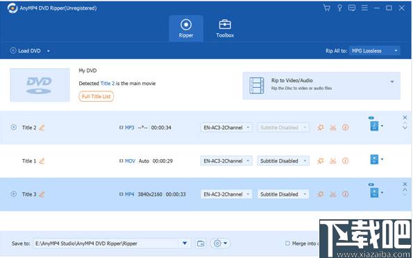Viewport: 413px width, 258px height.
Task: Play the Title 3 preview
Action: 13,194
